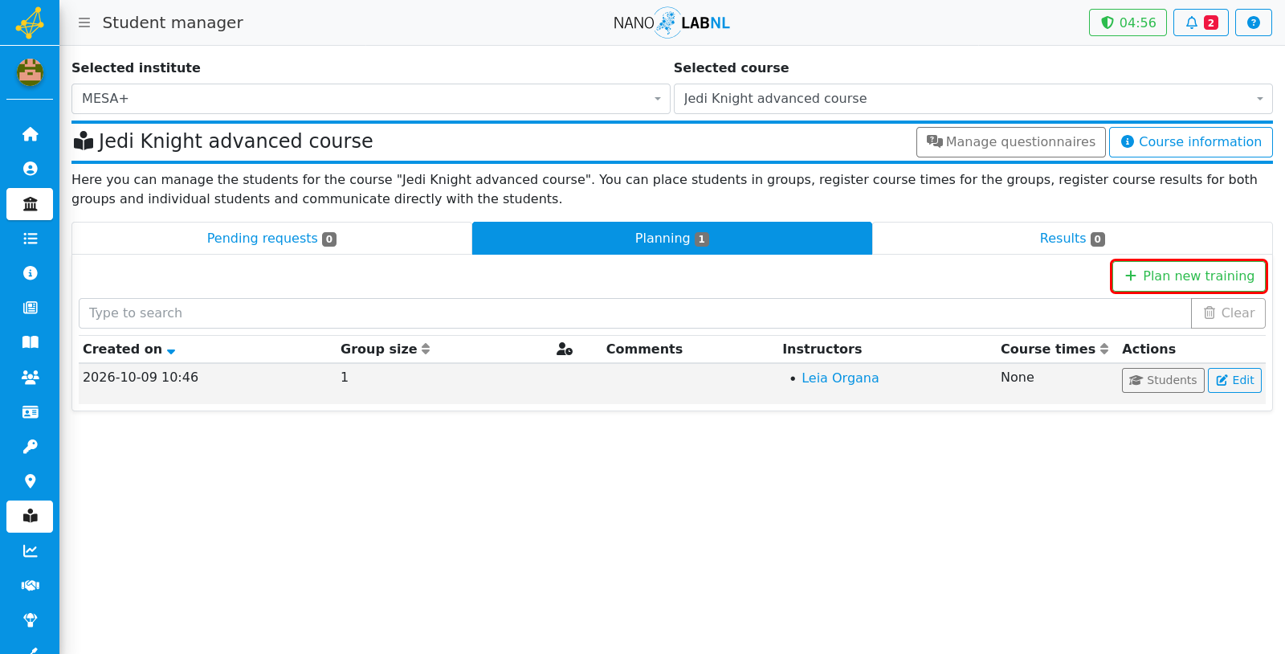The height and width of the screenshot is (654, 1285).
Task: Sort by Course times column
Action: (x=1055, y=349)
